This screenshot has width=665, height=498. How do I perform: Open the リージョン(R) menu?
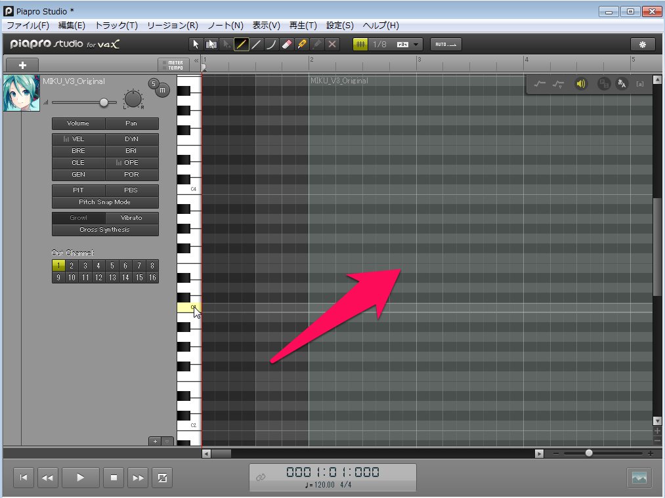(173, 26)
